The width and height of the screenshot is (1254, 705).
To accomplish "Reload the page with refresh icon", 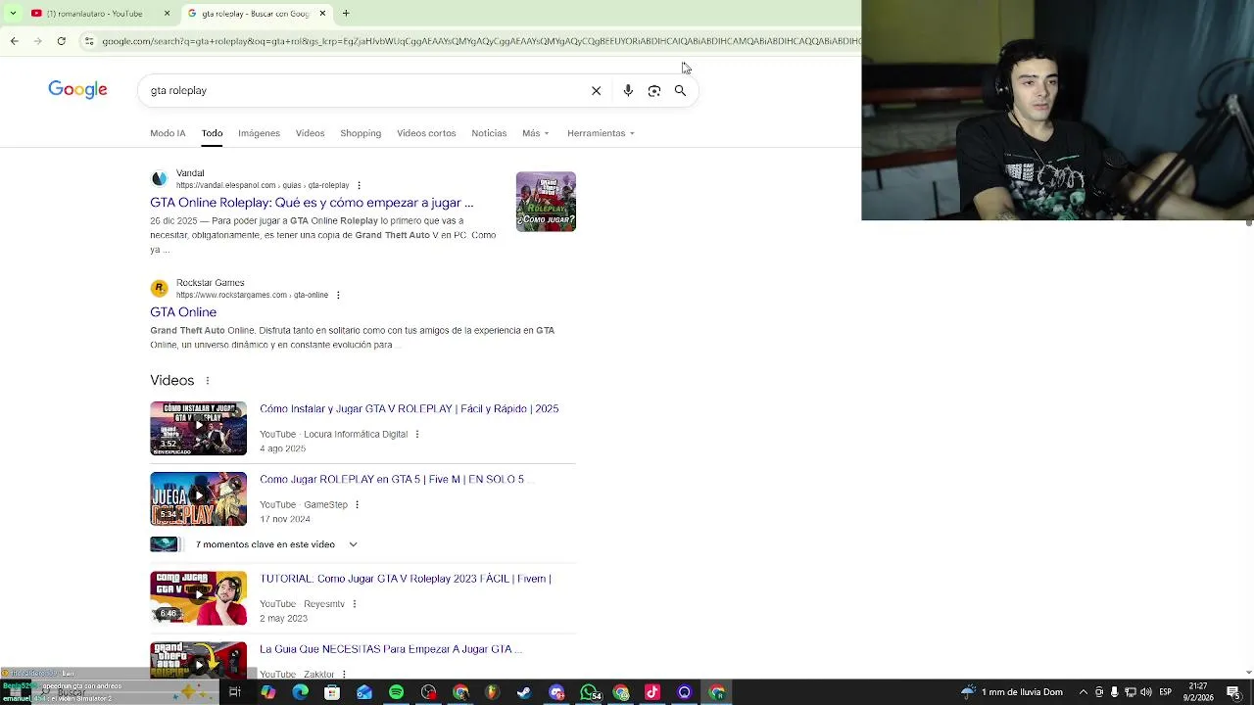I will tap(61, 41).
